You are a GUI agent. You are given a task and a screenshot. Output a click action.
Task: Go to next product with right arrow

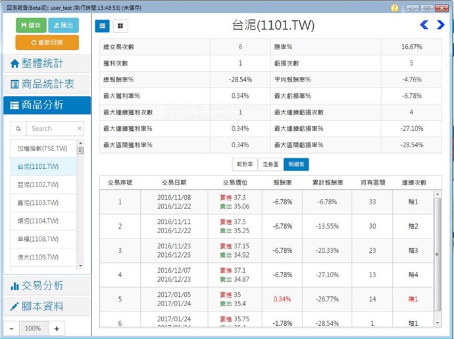pyautogui.click(x=441, y=25)
